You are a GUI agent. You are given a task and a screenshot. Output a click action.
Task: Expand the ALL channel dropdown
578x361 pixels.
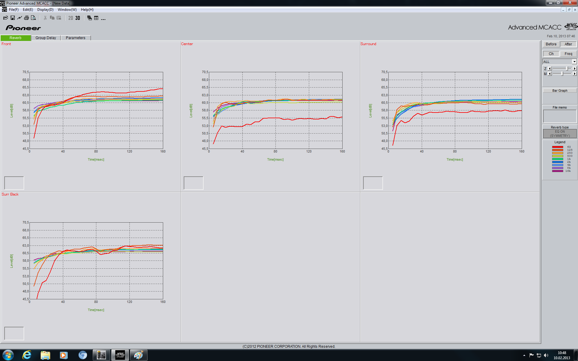[x=574, y=62]
